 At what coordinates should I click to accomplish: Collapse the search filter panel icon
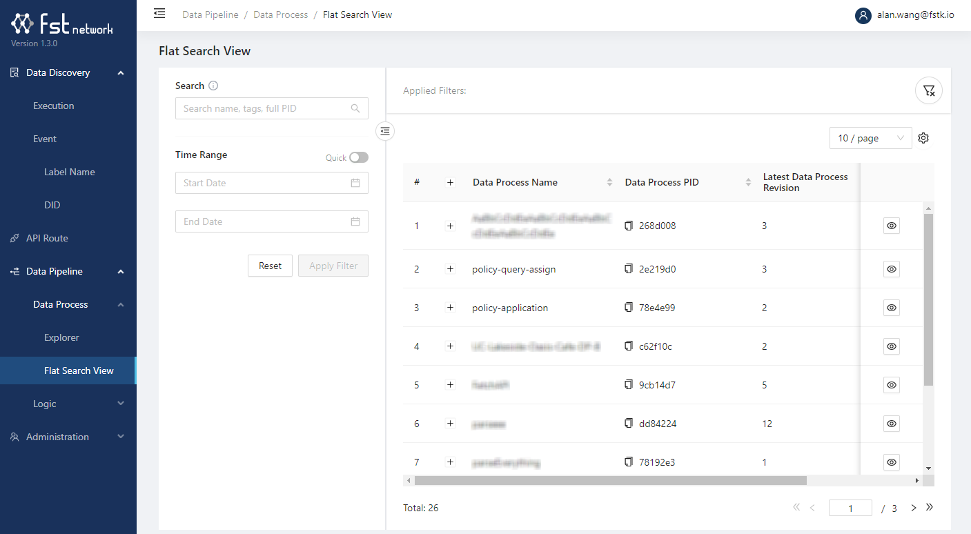[385, 130]
